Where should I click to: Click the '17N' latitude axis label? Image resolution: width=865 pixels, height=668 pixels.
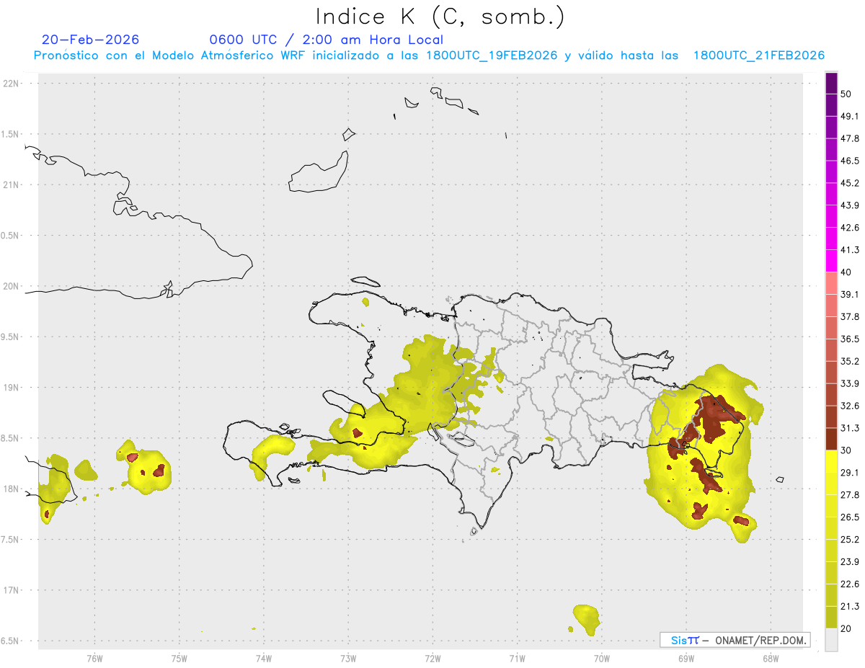(x=11, y=590)
